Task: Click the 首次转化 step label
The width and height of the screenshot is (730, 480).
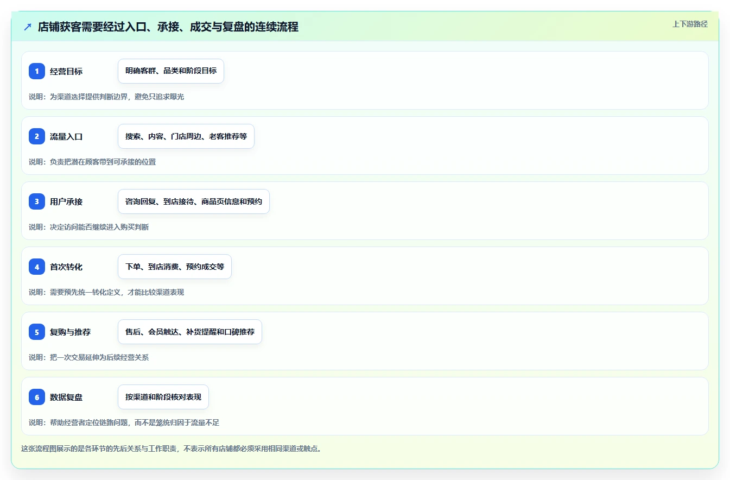Action: point(66,267)
